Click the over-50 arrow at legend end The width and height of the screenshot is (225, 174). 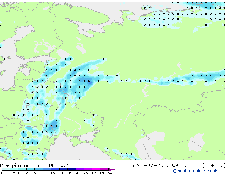point(112,169)
